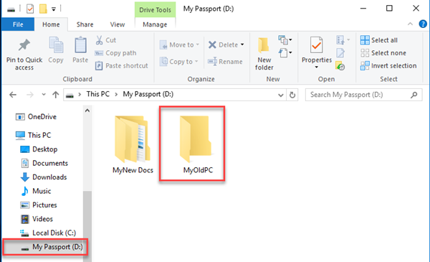430x262 pixels.
Task: Collapse the ribbon with the chevron
Action: (410, 24)
